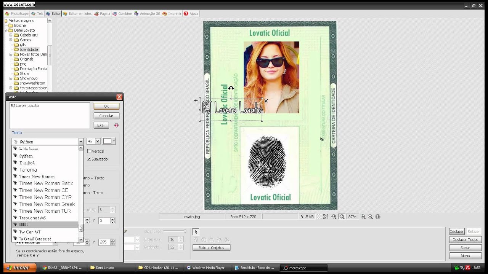Select the Symbol font entry
Screen dimensions: 488x274
pyautogui.click(x=45, y=163)
